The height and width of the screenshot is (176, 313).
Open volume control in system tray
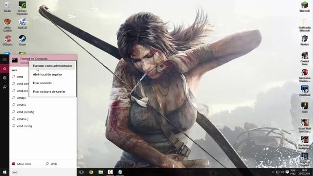tap(282, 172)
